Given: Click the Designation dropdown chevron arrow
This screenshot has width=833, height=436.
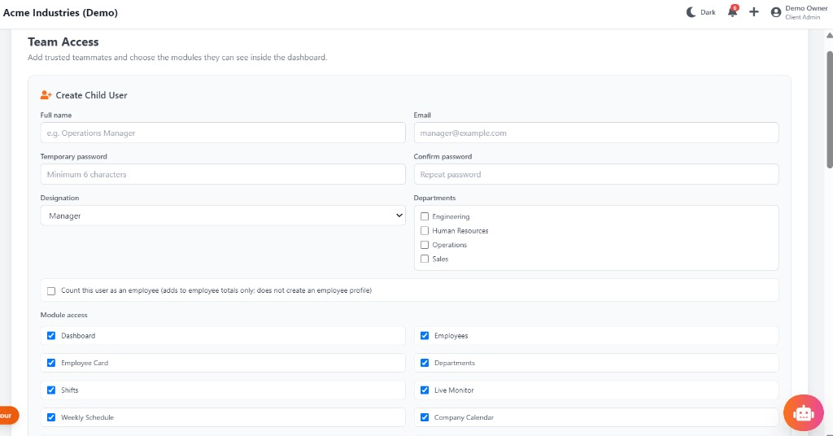Looking at the screenshot, I should point(399,216).
